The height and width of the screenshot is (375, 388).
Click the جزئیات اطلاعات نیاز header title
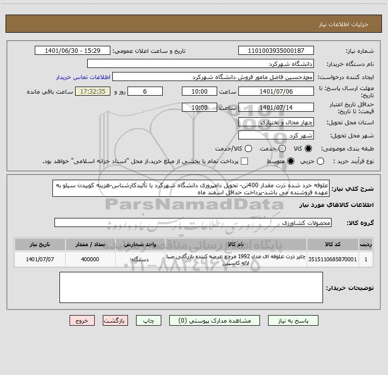pos(344,24)
